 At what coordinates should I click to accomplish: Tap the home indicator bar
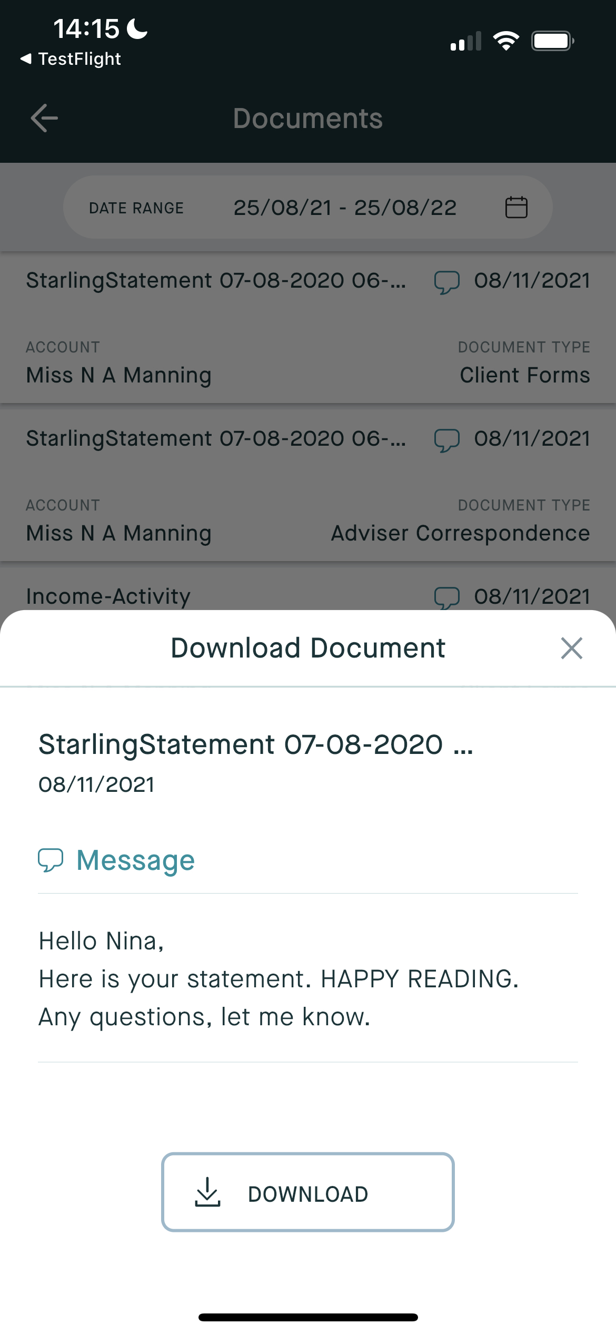[x=308, y=1317]
